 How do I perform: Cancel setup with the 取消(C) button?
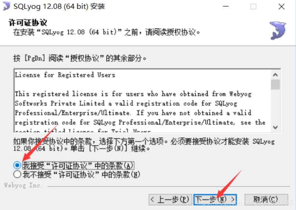point(266,199)
